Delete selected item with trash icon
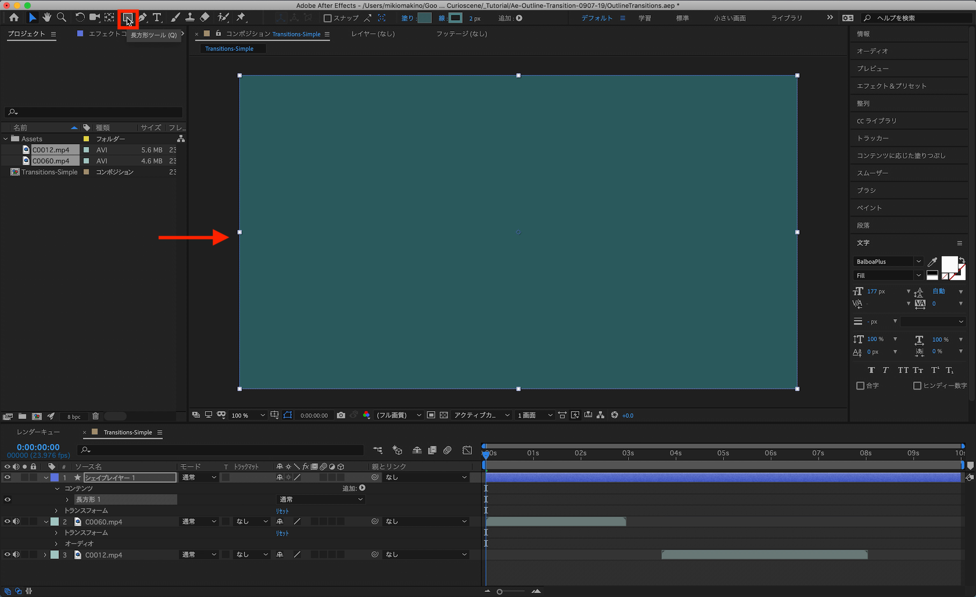 96,416
